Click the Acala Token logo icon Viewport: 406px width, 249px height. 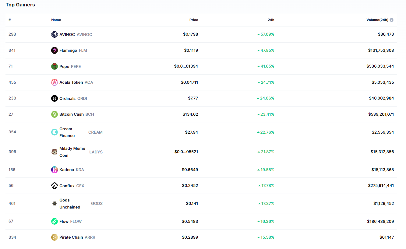click(x=55, y=82)
